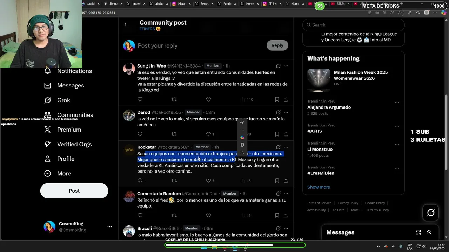Repost Darod's post
Viewport: 449px width, 252px height.
pos(174,134)
